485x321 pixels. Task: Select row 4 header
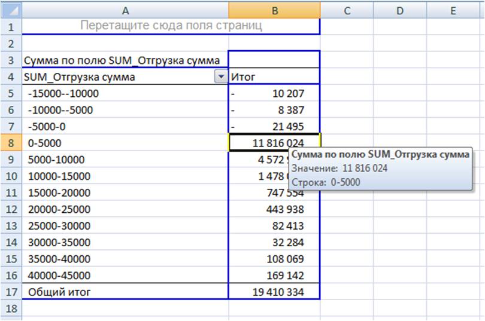[11, 77]
